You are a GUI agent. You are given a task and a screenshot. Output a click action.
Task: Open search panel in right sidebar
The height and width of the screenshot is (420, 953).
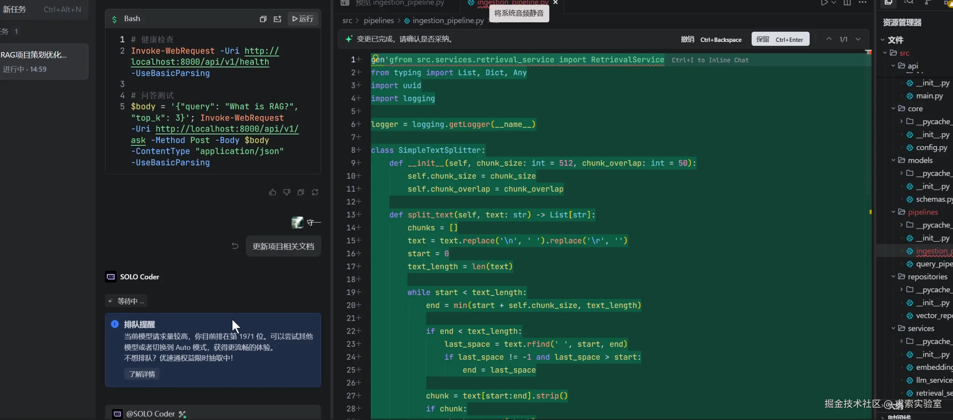[x=908, y=3]
